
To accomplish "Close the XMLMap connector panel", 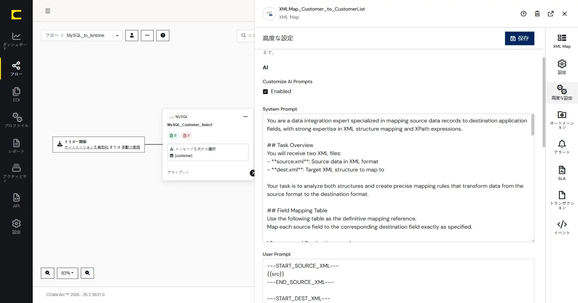I will coord(565,14).
